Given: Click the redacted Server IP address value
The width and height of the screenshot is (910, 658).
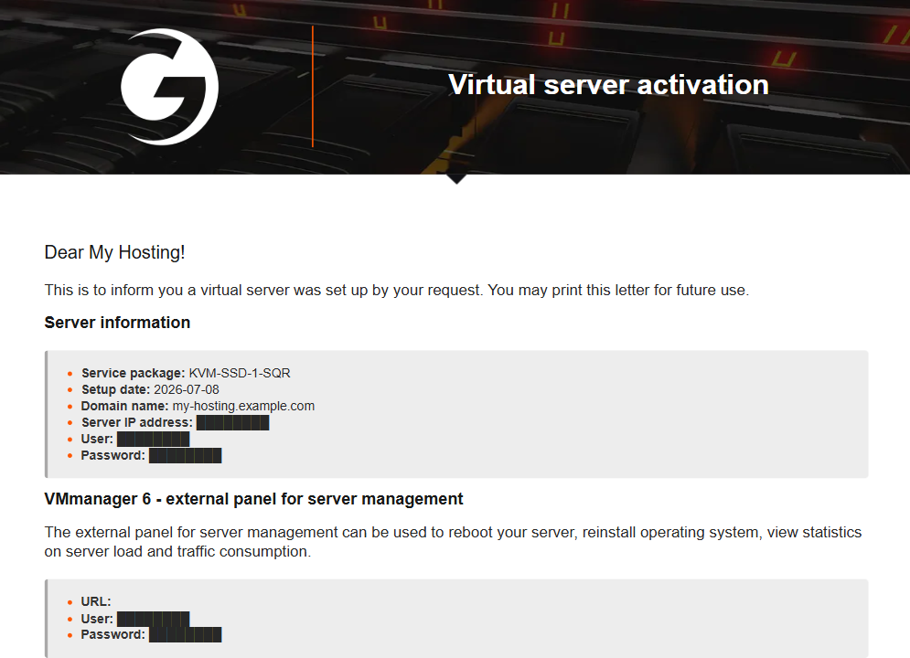Looking at the screenshot, I should pos(232,422).
